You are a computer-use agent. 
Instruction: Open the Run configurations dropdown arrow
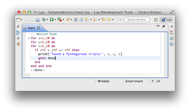(55, 20)
